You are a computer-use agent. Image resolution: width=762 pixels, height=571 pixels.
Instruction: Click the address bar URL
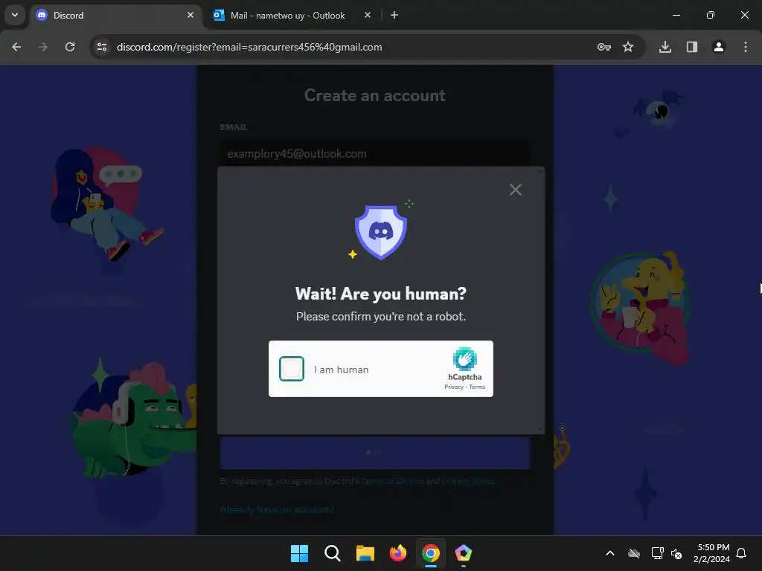(x=249, y=47)
